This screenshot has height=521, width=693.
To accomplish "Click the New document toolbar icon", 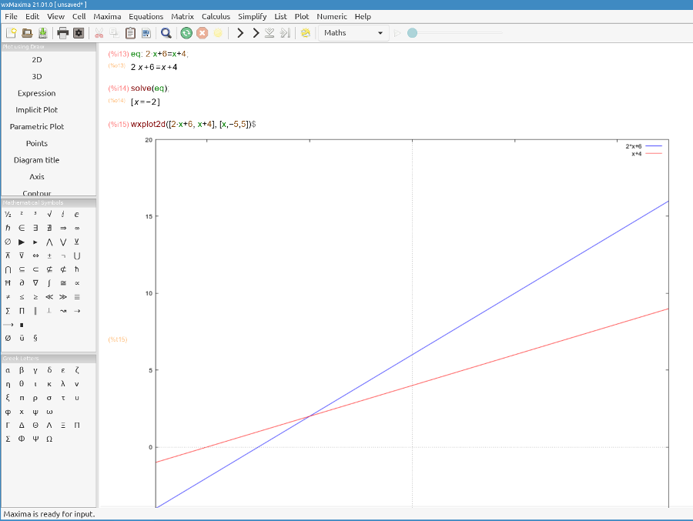I will tap(11, 32).
